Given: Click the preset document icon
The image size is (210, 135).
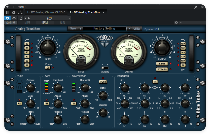Looking at the screenshot, I should click(x=21, y=18).
